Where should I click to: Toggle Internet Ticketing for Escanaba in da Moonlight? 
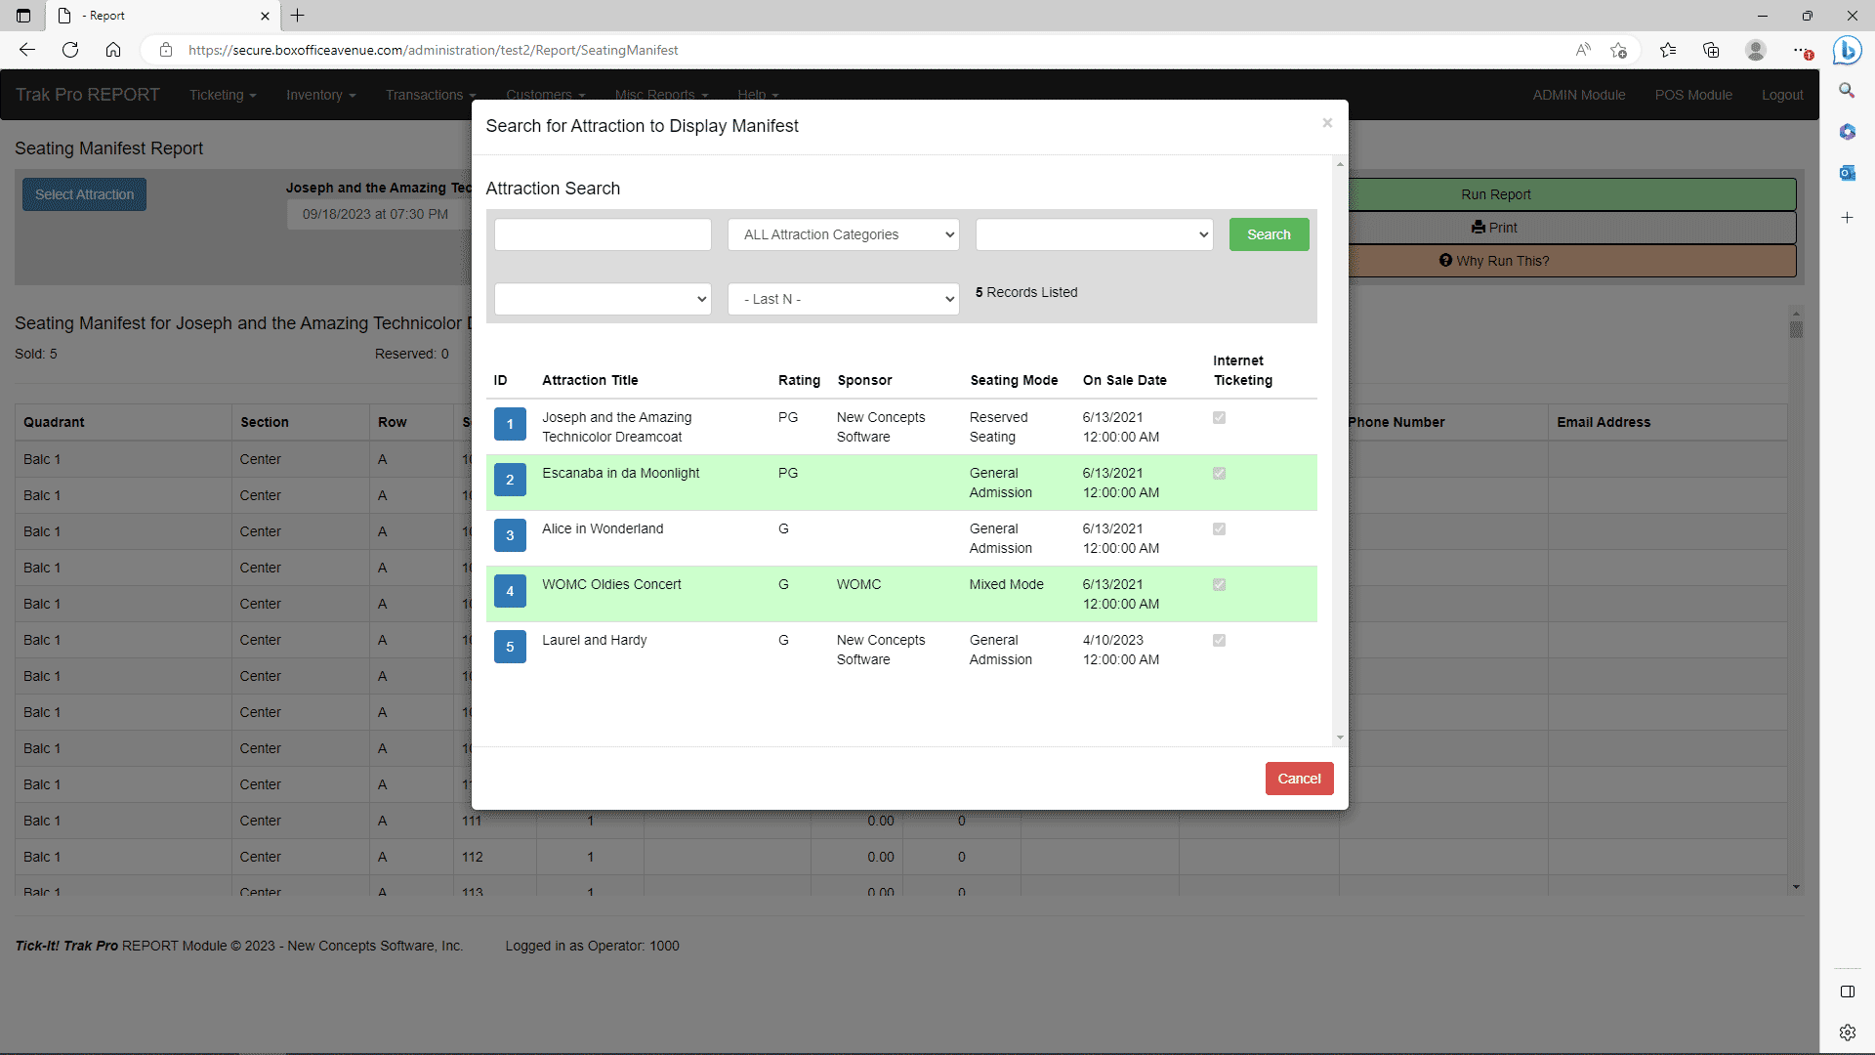pos(1219,473)
